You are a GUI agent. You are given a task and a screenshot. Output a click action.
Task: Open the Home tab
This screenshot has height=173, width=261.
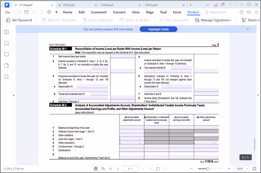pos(68,12)
